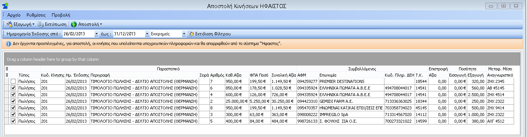
Task: Click the Εκτέλεση Φίλτρου button label
Action: tap(213, 34)
